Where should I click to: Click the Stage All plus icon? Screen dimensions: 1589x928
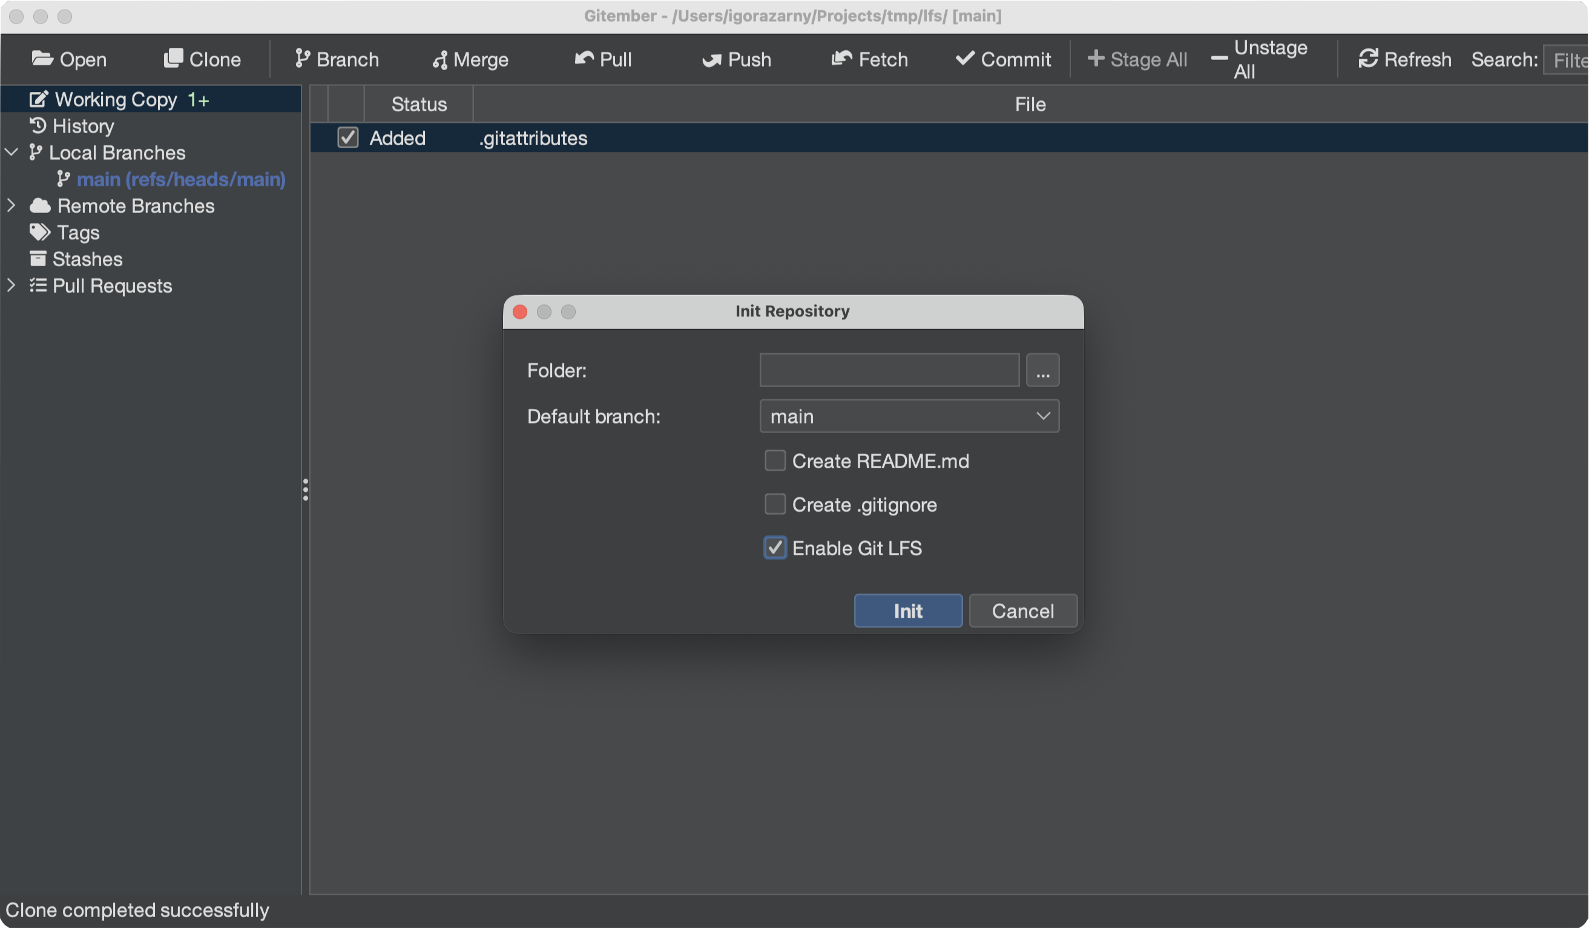(x=1096, y=58)
